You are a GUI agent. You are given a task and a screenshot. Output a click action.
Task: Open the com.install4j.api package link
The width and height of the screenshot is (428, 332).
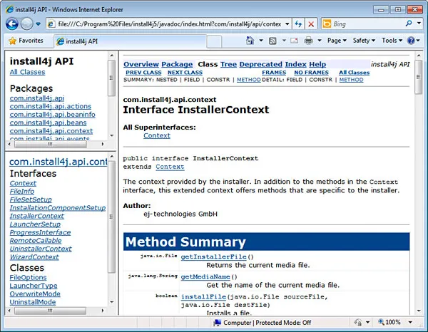tap(37, 98)
